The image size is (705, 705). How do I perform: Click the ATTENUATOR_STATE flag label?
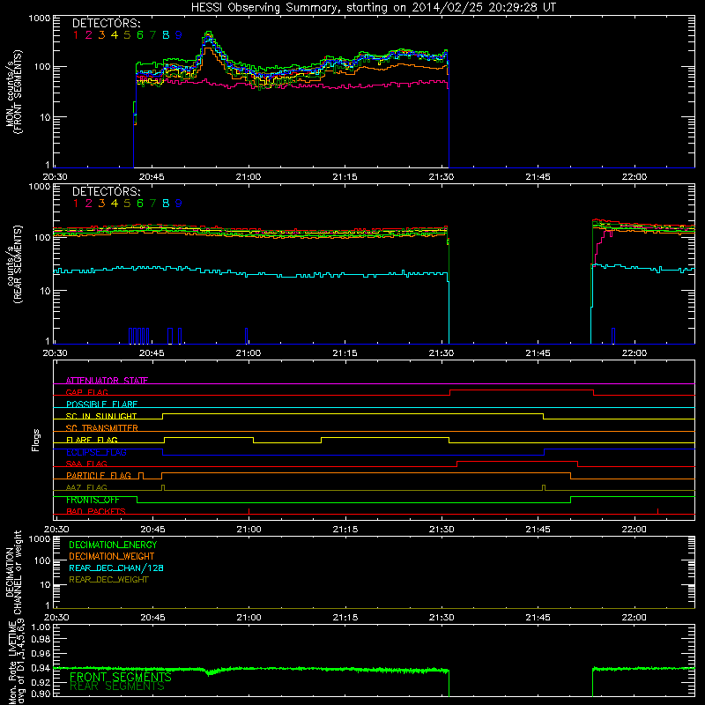(x=107, y=381)
